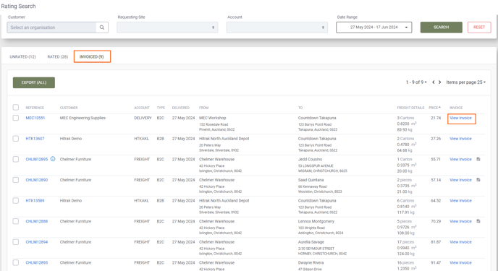
Task: Sort by the Price column header
Action: point(434,108)
